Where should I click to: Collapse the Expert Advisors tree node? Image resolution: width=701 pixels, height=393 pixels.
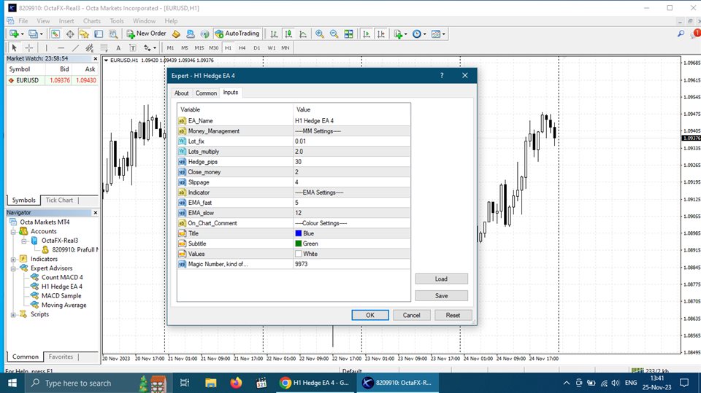13,268
